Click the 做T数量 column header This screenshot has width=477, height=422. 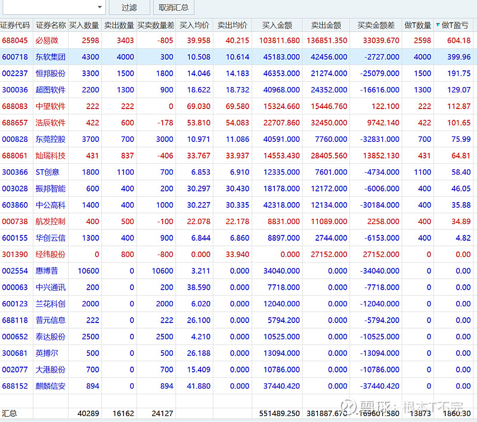[x=418, y=25]
